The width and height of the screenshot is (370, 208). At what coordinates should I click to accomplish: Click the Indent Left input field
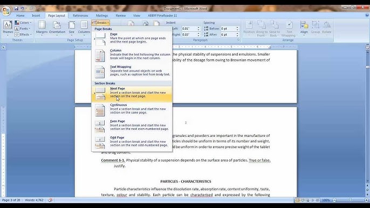click(x=189, y=29)
